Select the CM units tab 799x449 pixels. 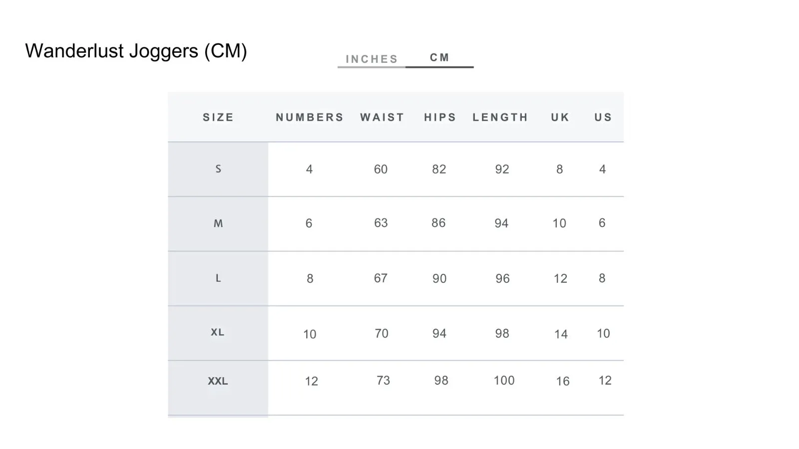439,57
